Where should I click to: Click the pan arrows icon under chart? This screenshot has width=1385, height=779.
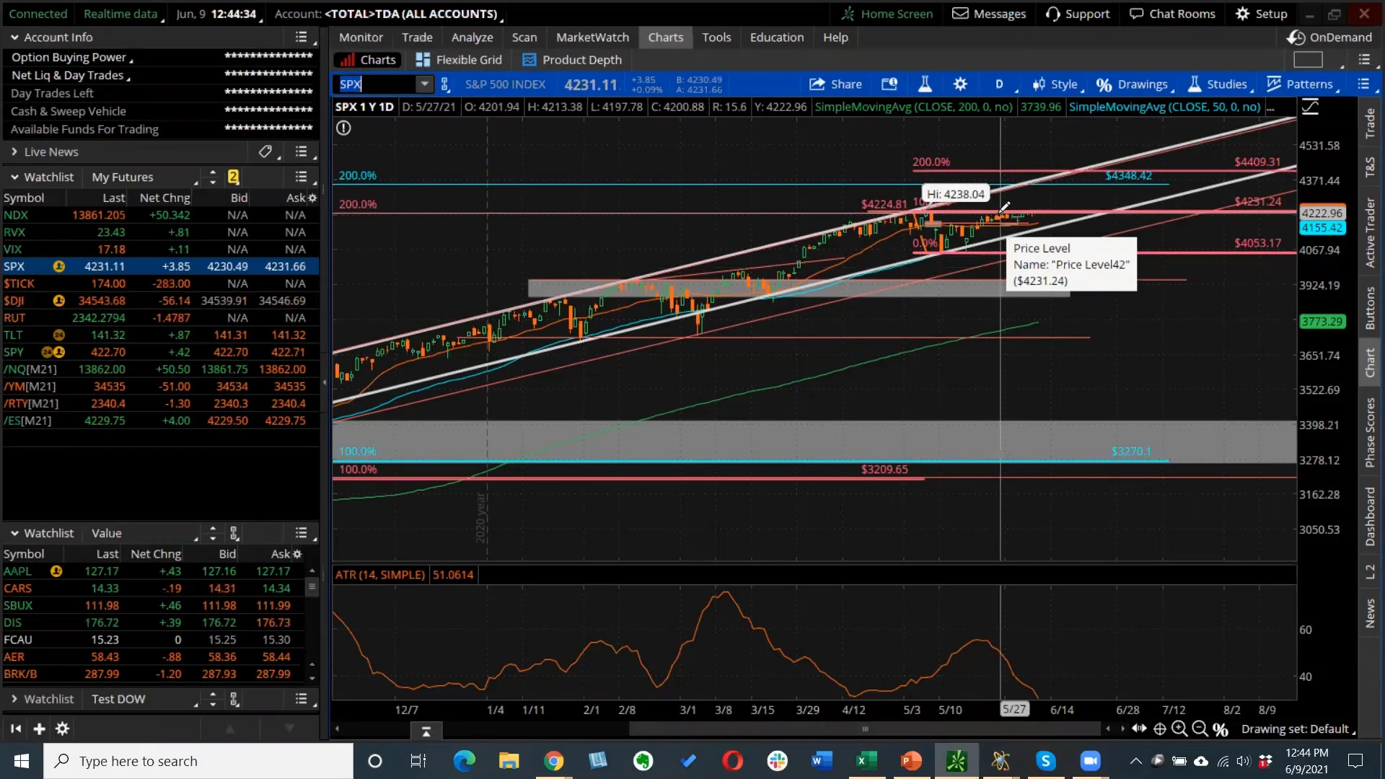pyautogui.click(x=1139, y=729)
